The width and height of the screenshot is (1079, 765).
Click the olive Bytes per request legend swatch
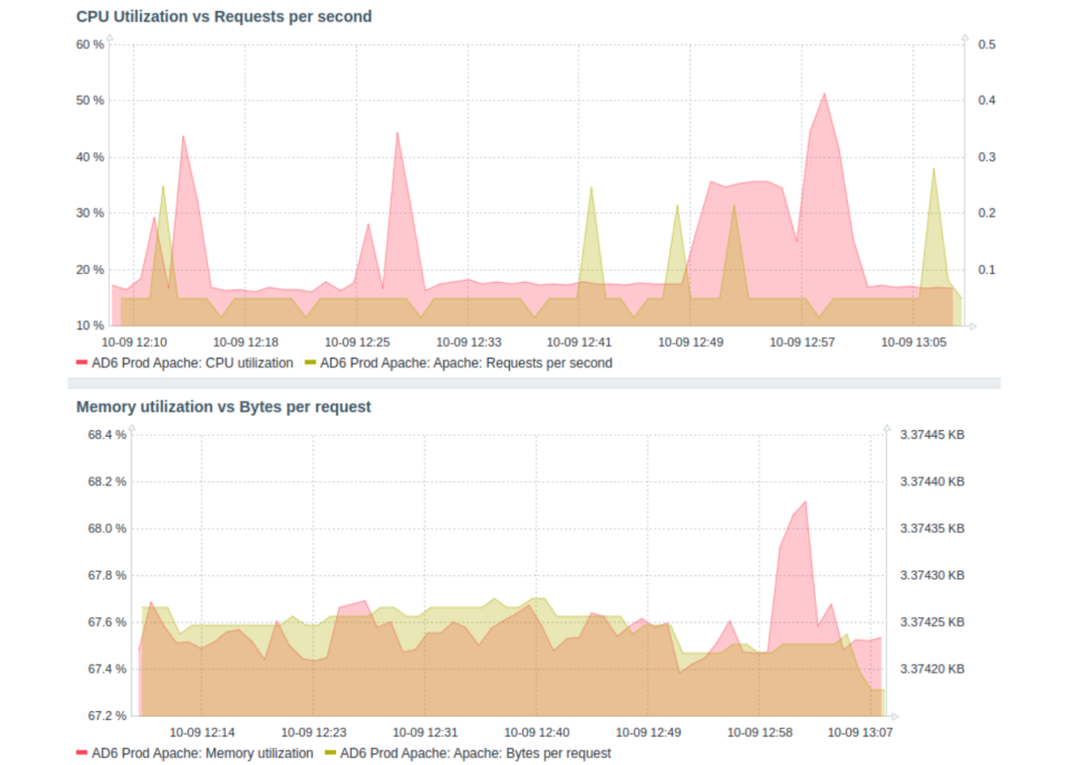click(x=330, y=753)
